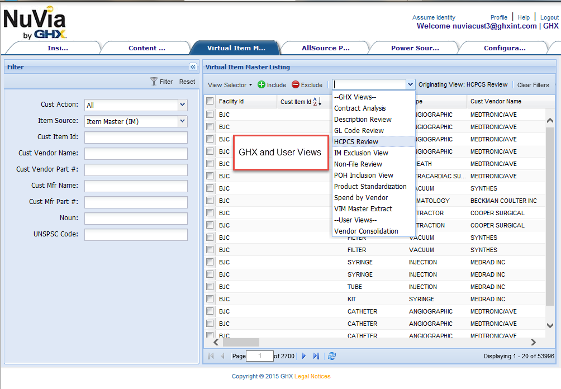The width and height of the screenshot is (561, 389).
Task: Click the vertical scrollbar up arrow
Action: (x=550, y=121)
